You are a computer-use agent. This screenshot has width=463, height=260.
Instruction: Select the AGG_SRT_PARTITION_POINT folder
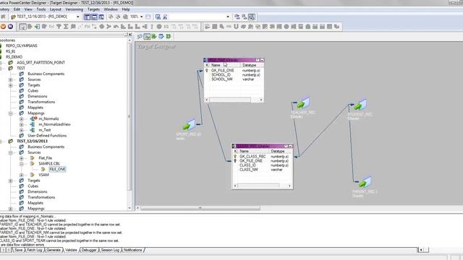[41, 63]
